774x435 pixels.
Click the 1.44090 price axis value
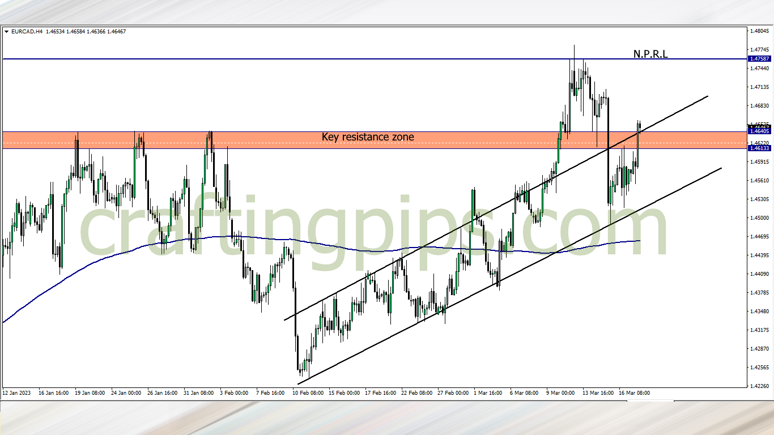click(x=759, y=274)
